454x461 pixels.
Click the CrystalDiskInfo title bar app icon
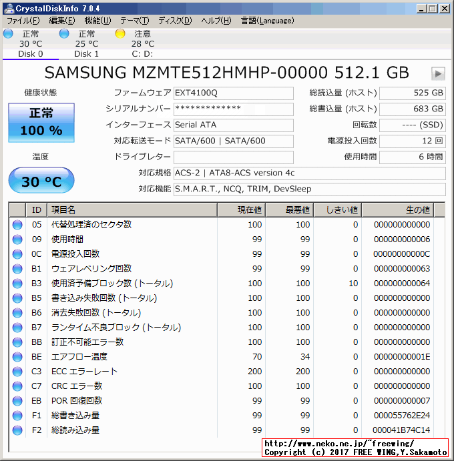tap(9, 9)
